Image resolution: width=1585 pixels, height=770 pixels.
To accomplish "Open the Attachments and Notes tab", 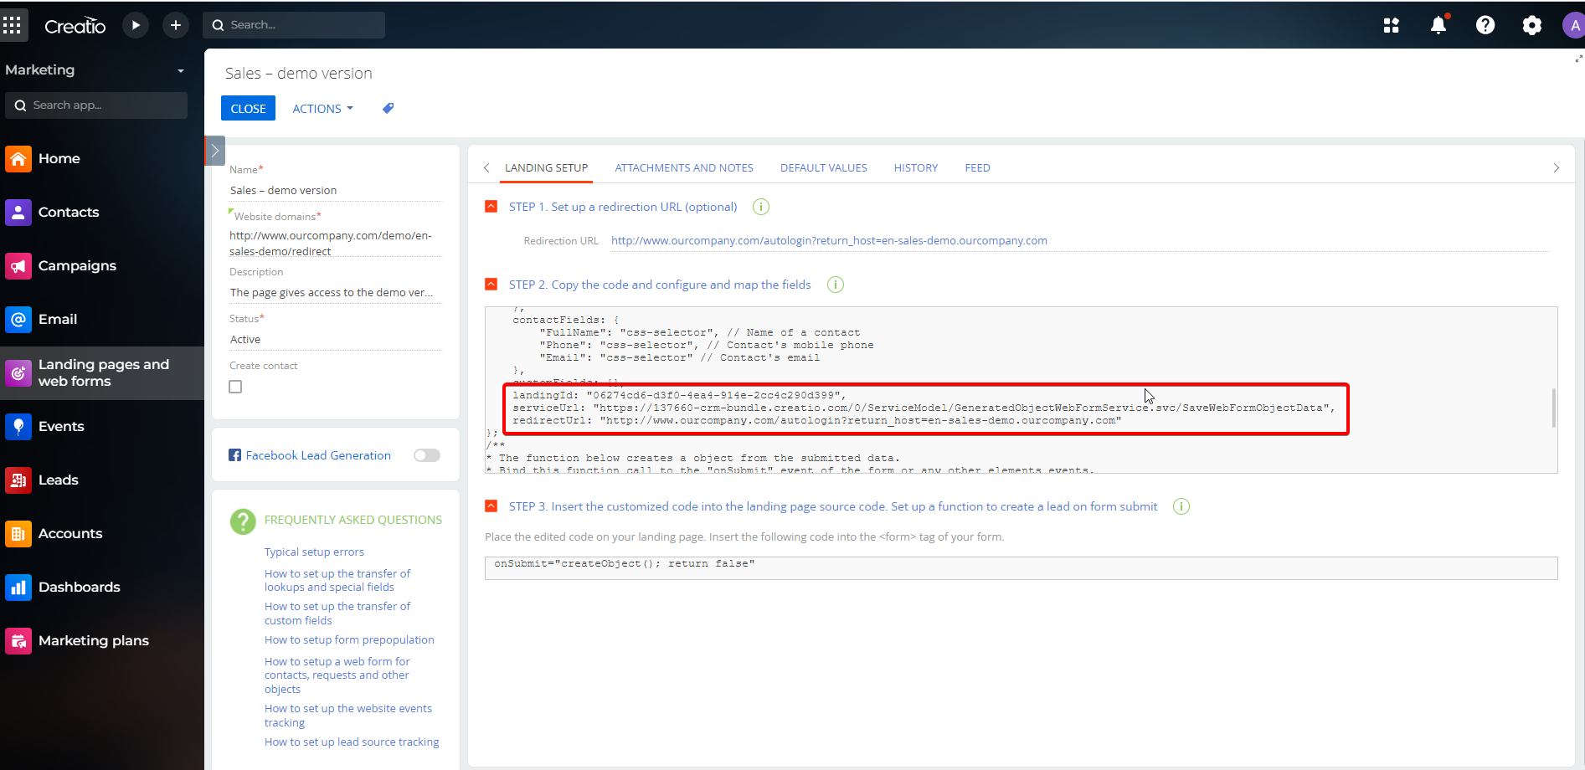I will (684, 168).
